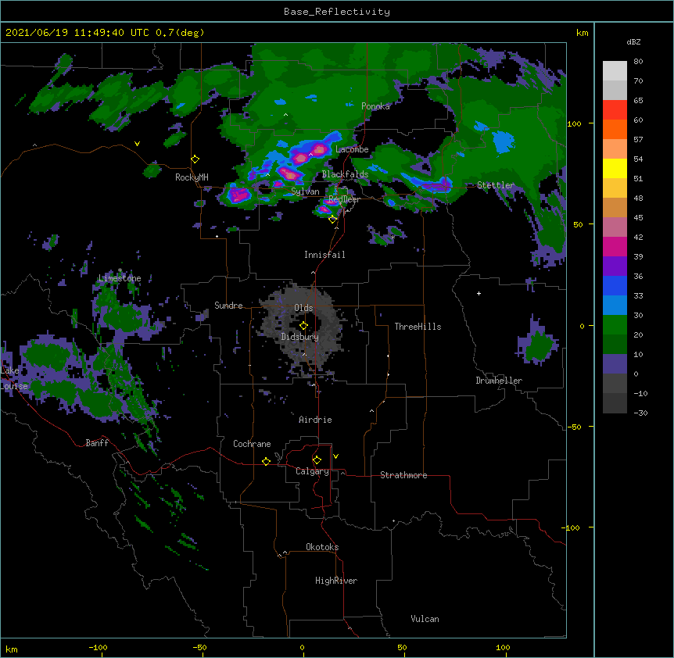Viewport: 674px width, 658px height.
Task: Pick the white 70-80 dBZ legend swatch
Action: (x=615, y=71)
